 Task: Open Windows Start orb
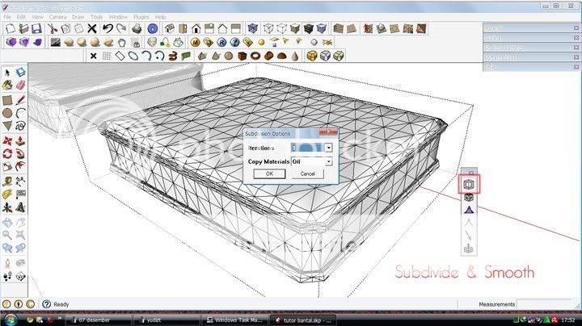[10, 320]
